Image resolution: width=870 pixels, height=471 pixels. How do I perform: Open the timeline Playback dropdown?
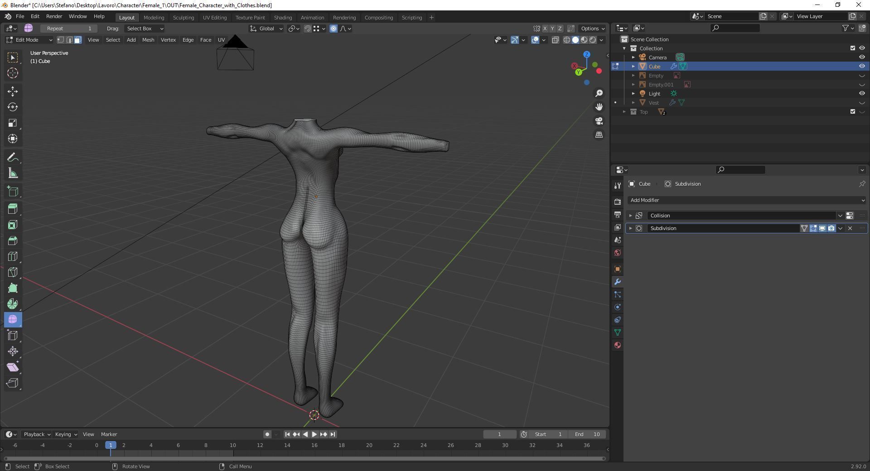[37, 434]
